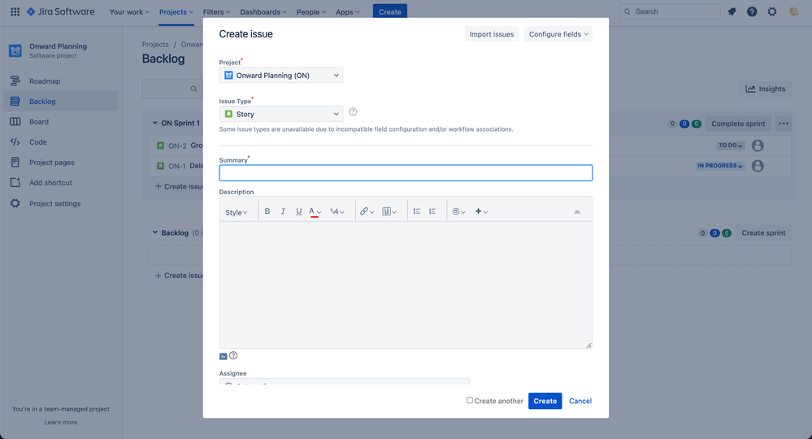Open the People menu
This screenshot has width=812, height=439.
tap(310, 12)
